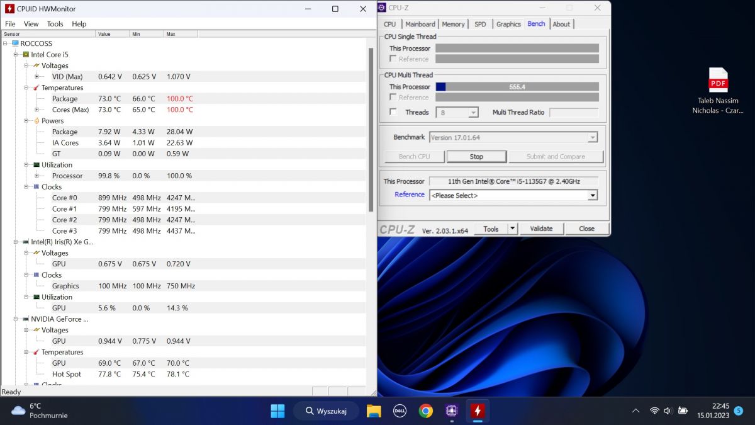Open the View menu in HWMonitor
Viewport: 755px width, 425px height.
tap(31, 24)
